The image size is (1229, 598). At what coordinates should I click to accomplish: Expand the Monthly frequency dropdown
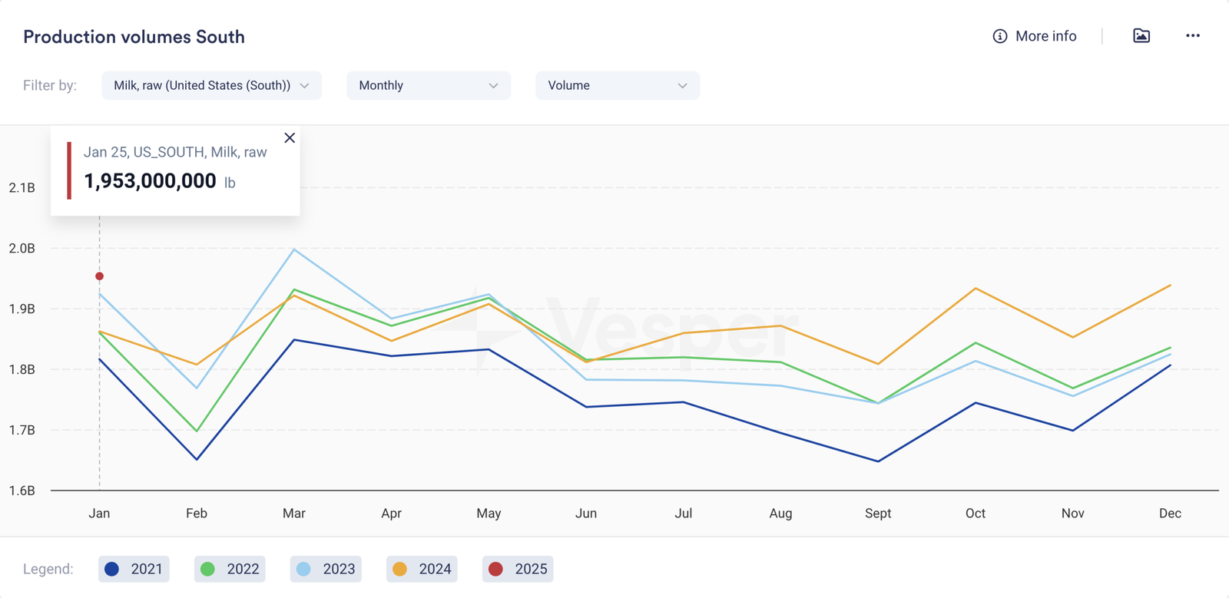click(x=428, y=85)
